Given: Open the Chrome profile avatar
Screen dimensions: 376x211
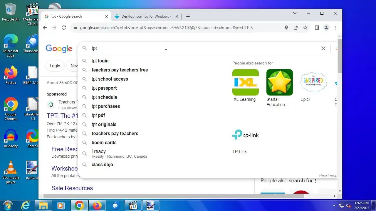Looking at the screenshot, I should 326,28.
